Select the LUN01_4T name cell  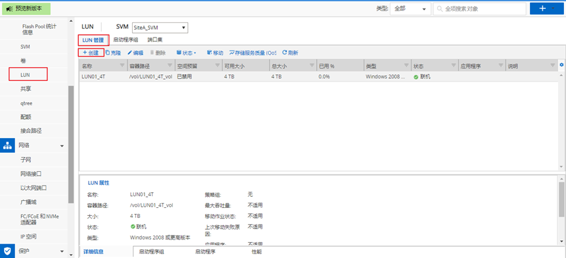tap(93, 76)
